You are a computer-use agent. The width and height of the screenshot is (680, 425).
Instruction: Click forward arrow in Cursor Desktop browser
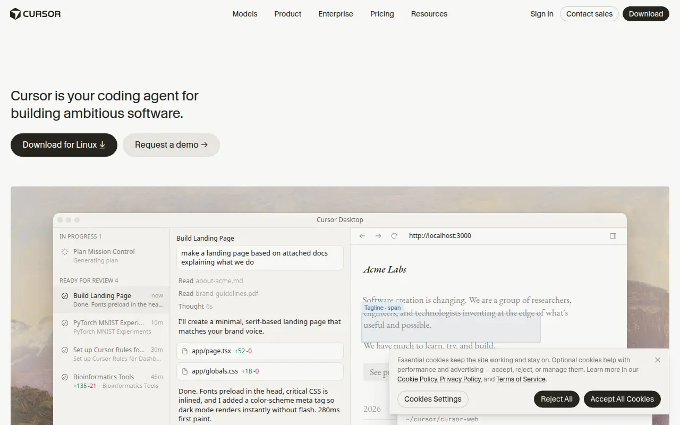[x=378, y=236]
